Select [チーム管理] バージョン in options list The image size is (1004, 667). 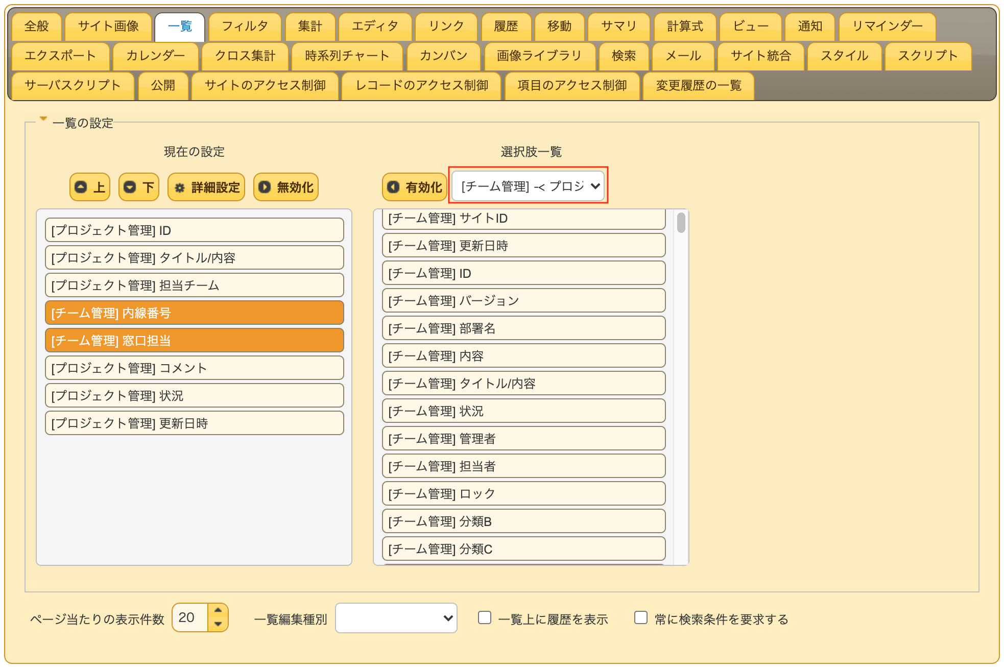tap(524, 301)
